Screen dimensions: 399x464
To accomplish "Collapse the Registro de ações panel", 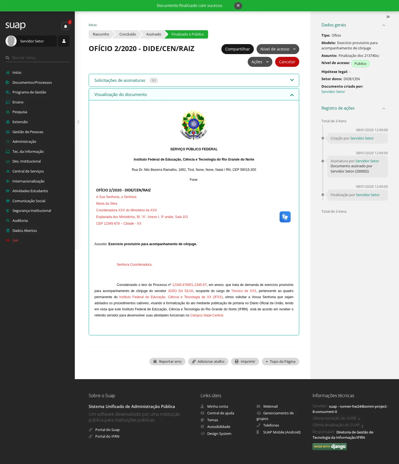I will [384, 108].
